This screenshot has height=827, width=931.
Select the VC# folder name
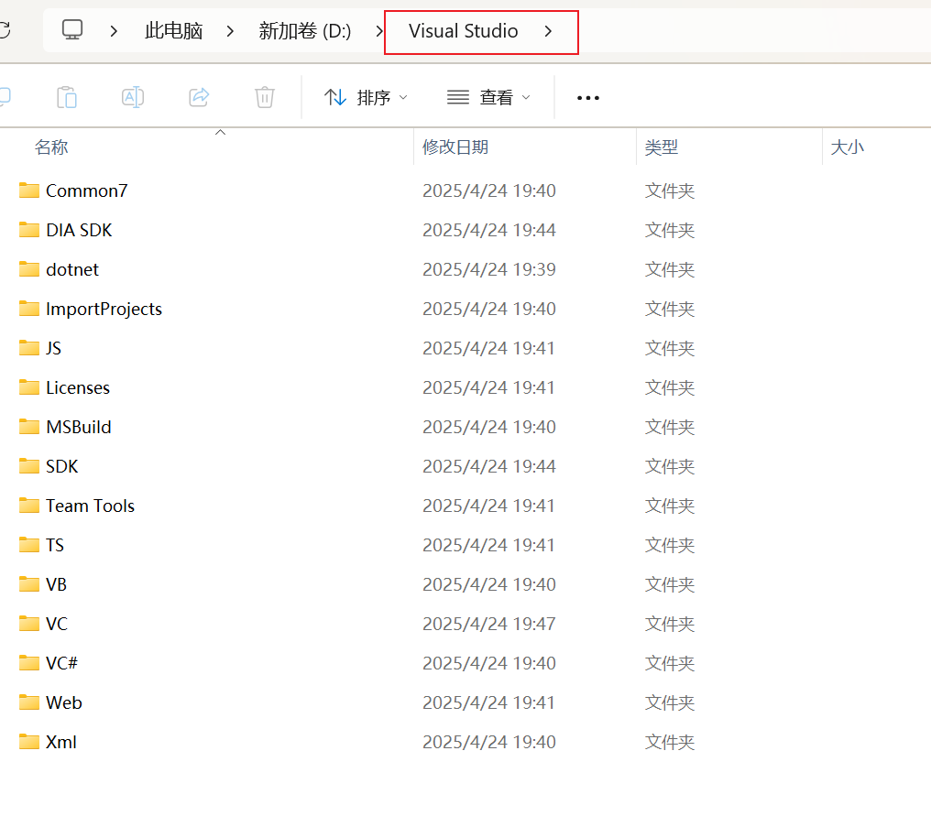pos(61,663)
